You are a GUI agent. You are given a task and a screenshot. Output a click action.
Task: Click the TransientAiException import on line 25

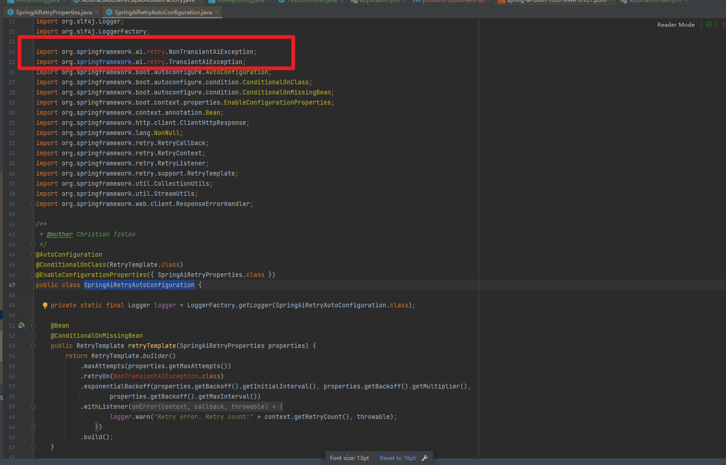point(206,62)
